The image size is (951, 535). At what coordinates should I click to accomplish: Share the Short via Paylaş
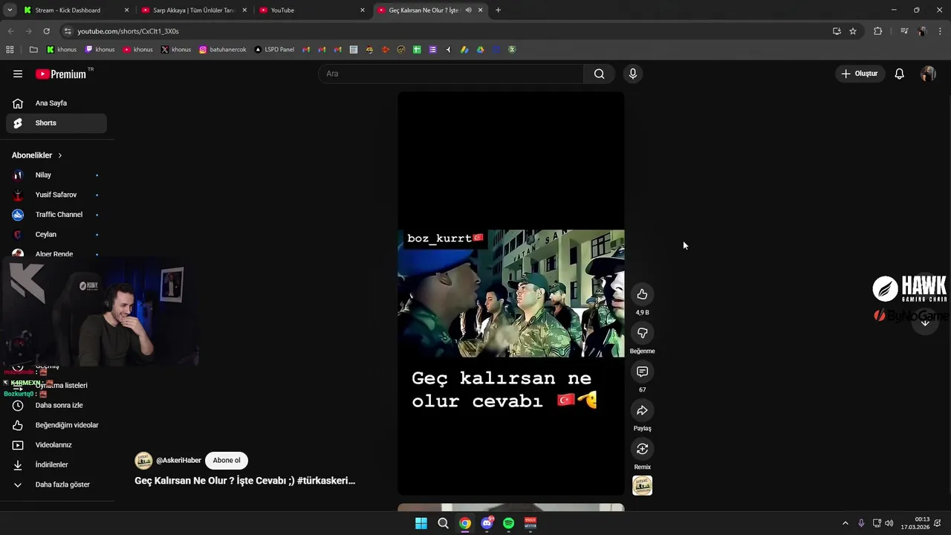click(x=643, y=410)
